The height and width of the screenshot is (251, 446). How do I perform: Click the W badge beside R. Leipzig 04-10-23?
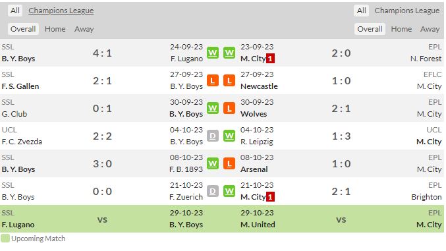(229, 136)
